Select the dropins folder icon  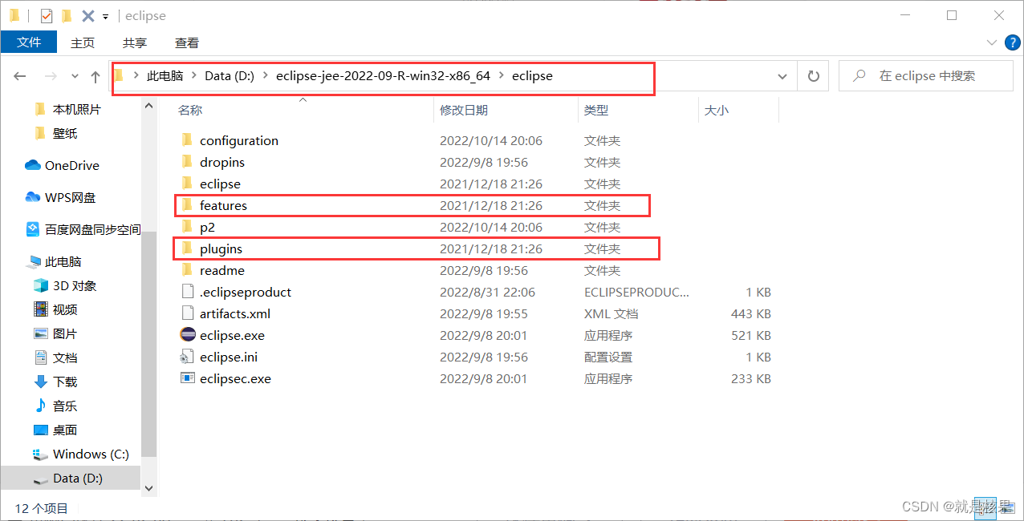coord(187,162)
